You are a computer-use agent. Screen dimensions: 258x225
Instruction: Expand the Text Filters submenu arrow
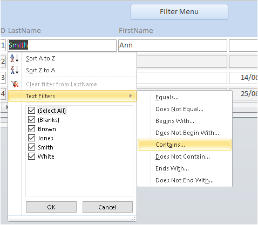point(131,96)
